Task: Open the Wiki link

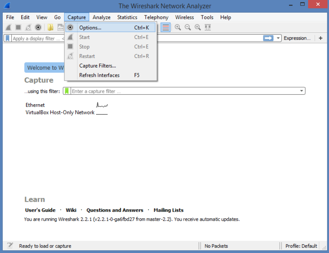Action: [71, 210]
